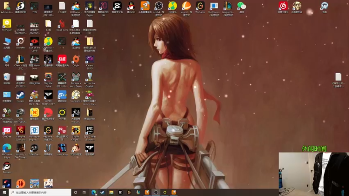
Task: Open the Tencent QQ penguin shortcut
Action: 131,7
